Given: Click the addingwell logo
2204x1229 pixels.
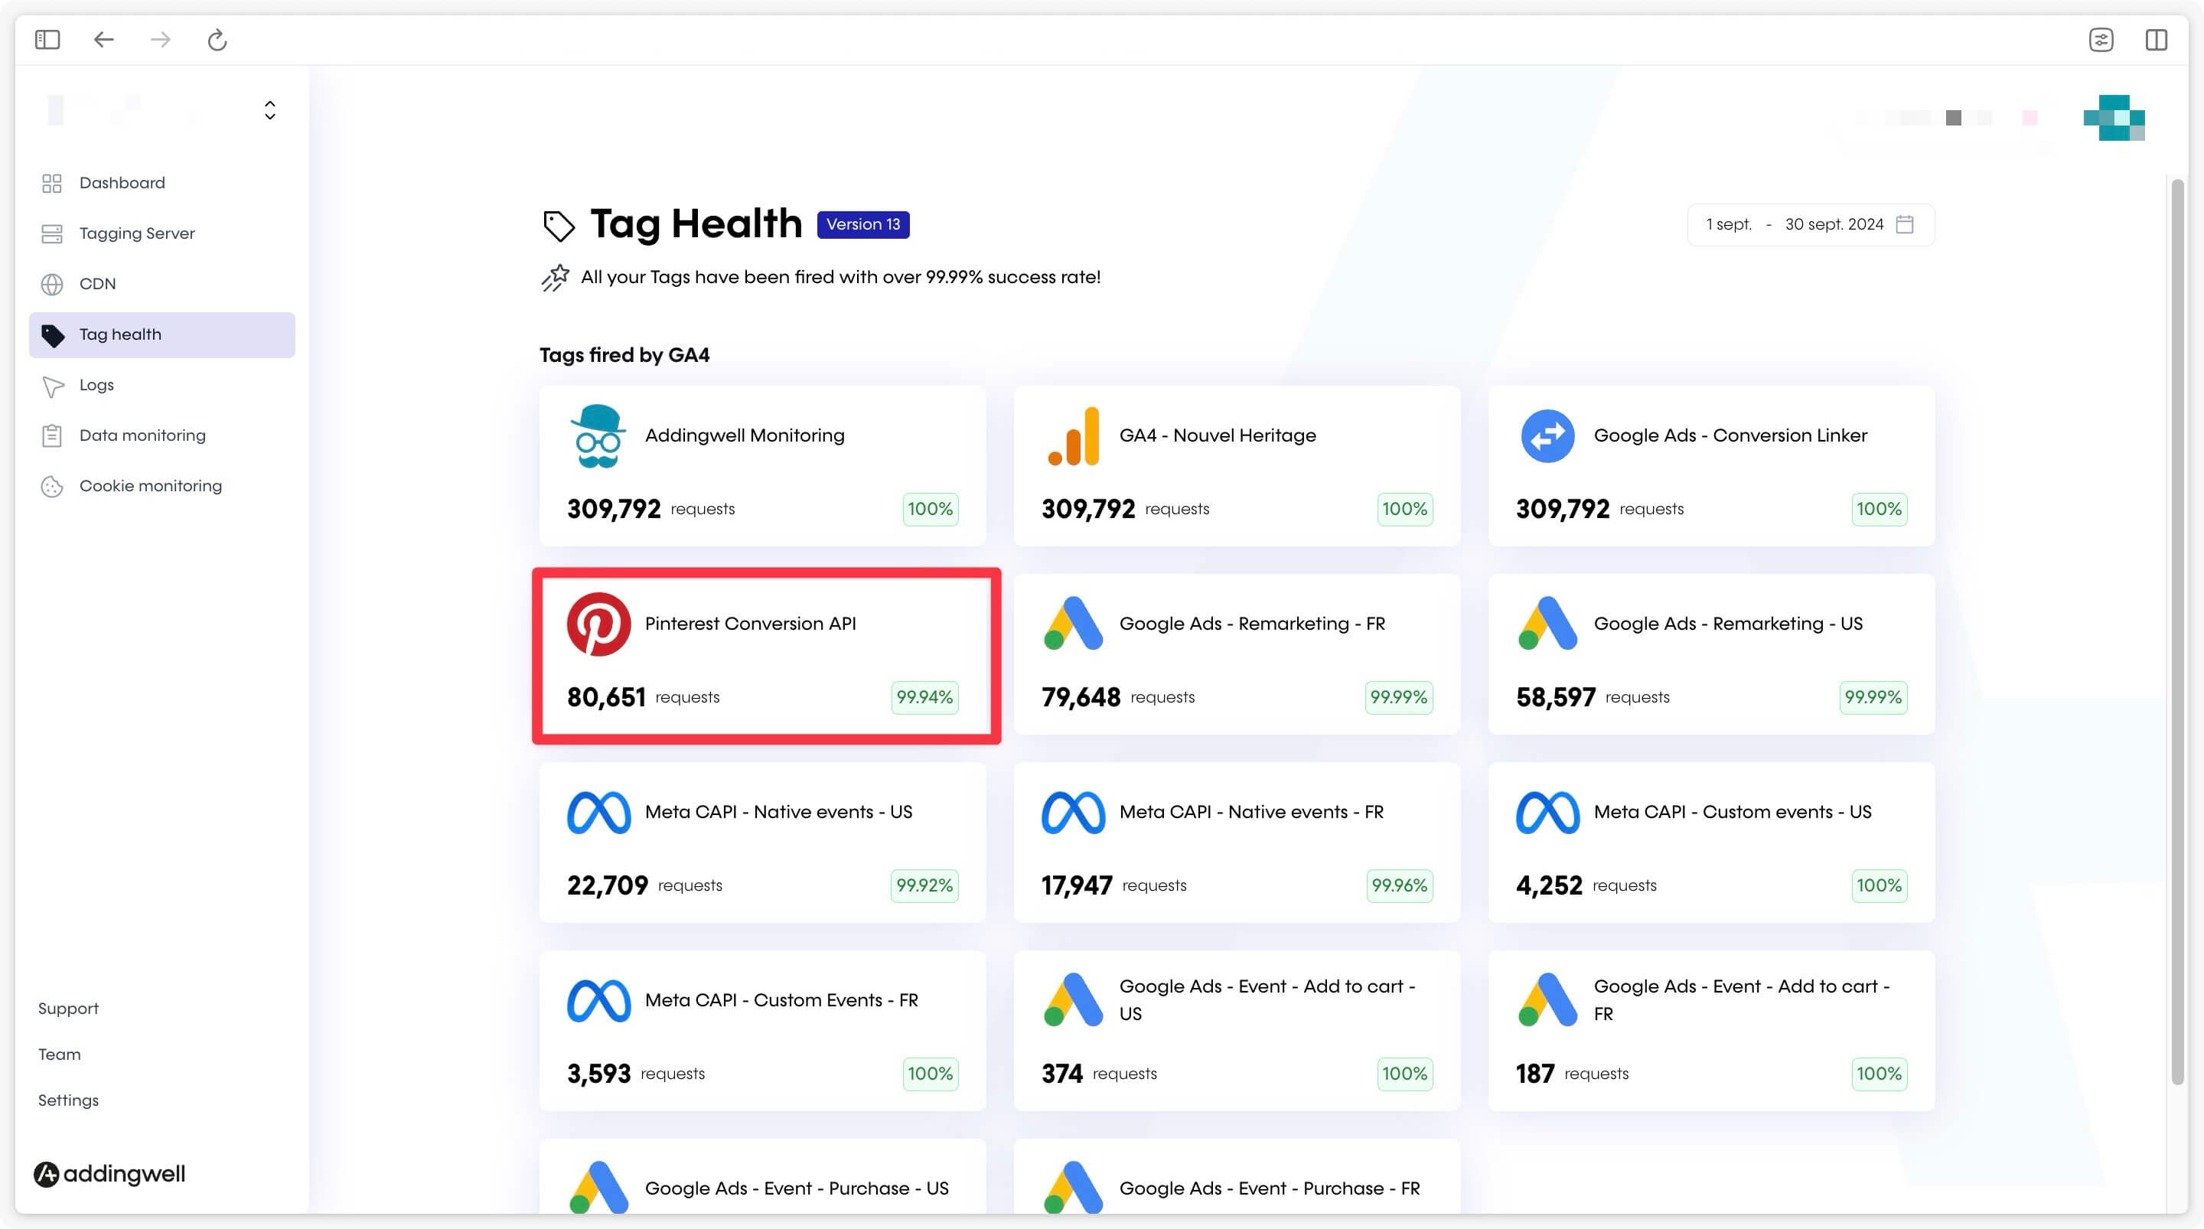Looking at the screenshot, I should [109, 1173].
